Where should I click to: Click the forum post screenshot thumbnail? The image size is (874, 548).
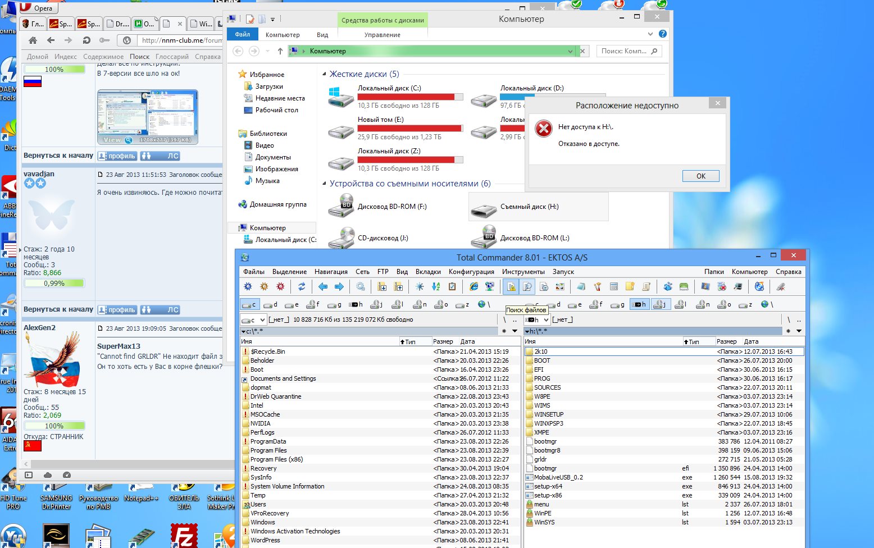click(x=147, y=117)
